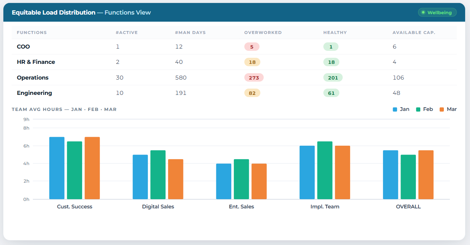Viewport: 470px width, 245px height.
Task: Toggle the Feb legend series
Action: [424, 109]
